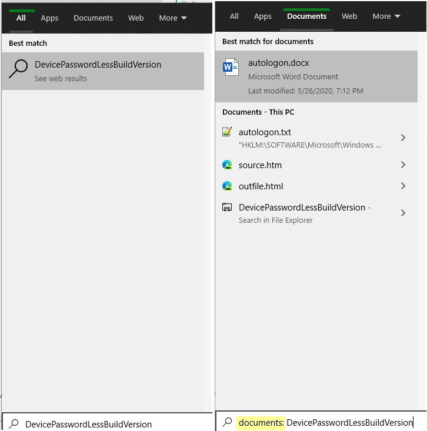This screenshot has width=427, height=431.
Task: Expand More dropdown in left search panel
Action: [x=173, y=18]
